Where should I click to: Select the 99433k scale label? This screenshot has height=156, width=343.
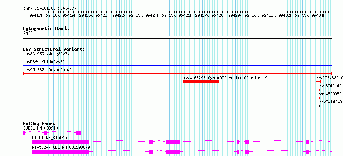tap(301, 15)
